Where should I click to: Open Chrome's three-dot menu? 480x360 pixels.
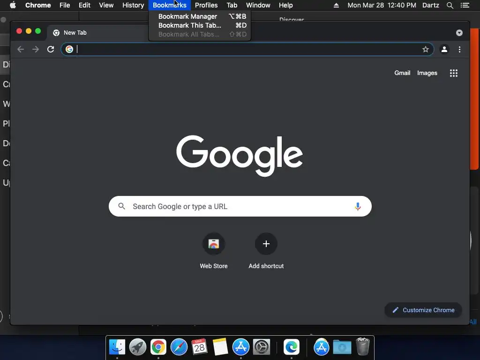[459, 49]
